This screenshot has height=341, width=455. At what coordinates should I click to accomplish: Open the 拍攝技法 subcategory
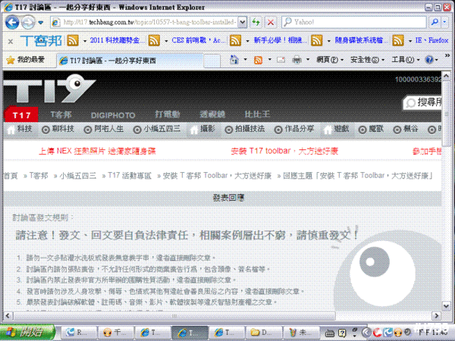click(x=245, y=129)
